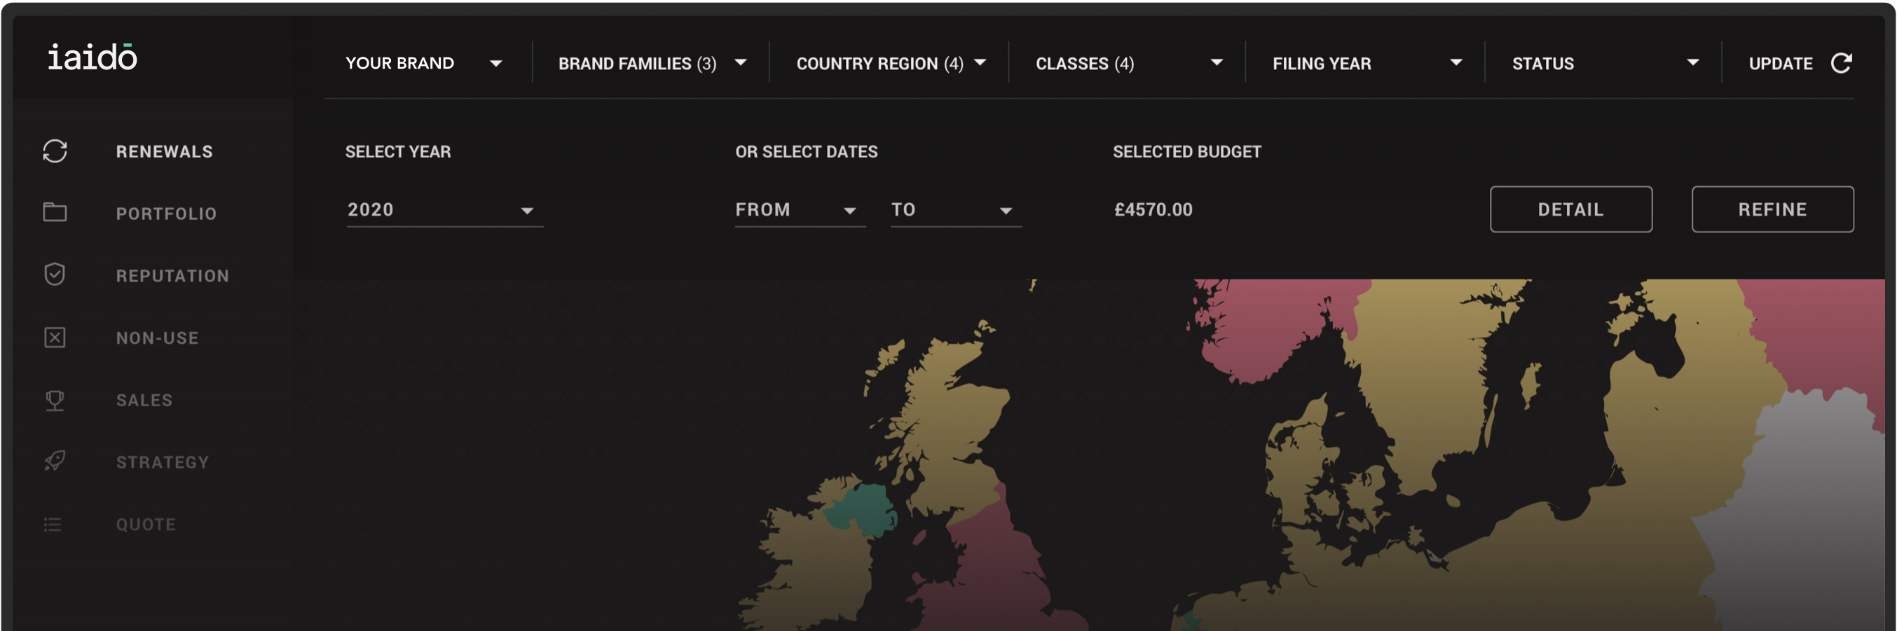1897x631 pixels.
Task: Click the Non-Use crossed box icon
Action: pyautogui.click(x=55, y=338)
